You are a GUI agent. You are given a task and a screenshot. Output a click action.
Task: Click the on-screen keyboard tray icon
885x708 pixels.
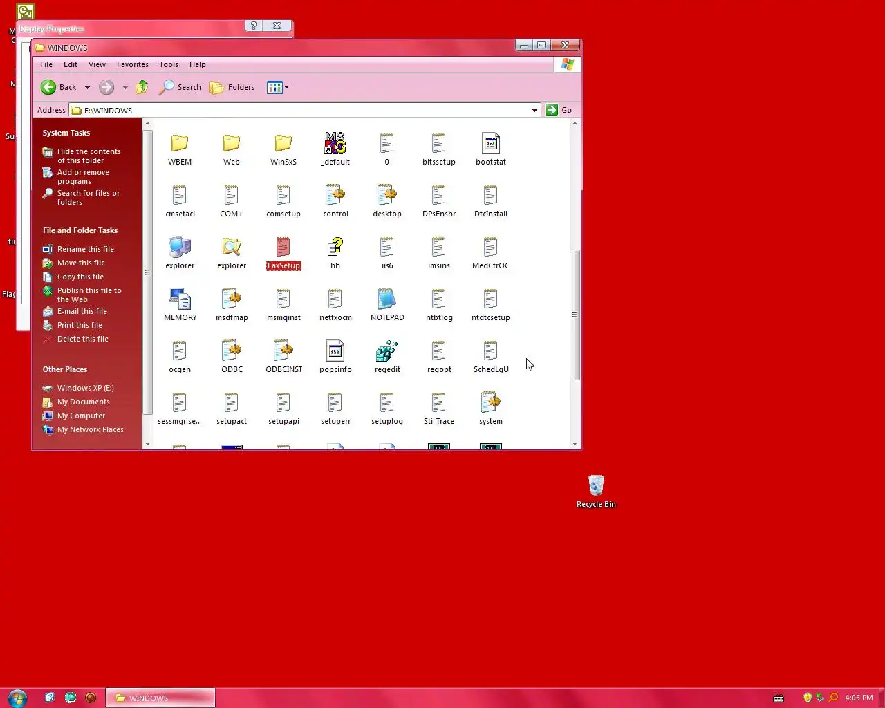(x=779, y=698)
